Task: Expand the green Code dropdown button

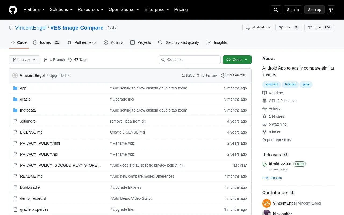Action: (x=237, y=60)
